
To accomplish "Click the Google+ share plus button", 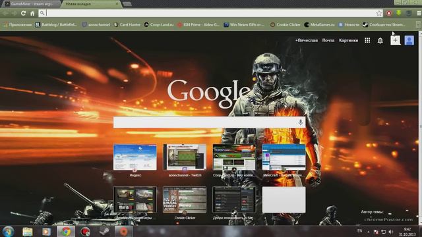I will 395,40.
